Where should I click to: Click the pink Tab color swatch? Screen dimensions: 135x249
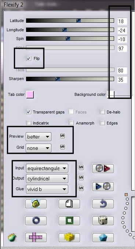(30, 94)
